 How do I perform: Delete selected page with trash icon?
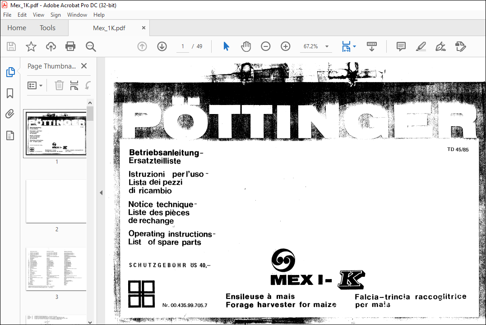[59, 85]
